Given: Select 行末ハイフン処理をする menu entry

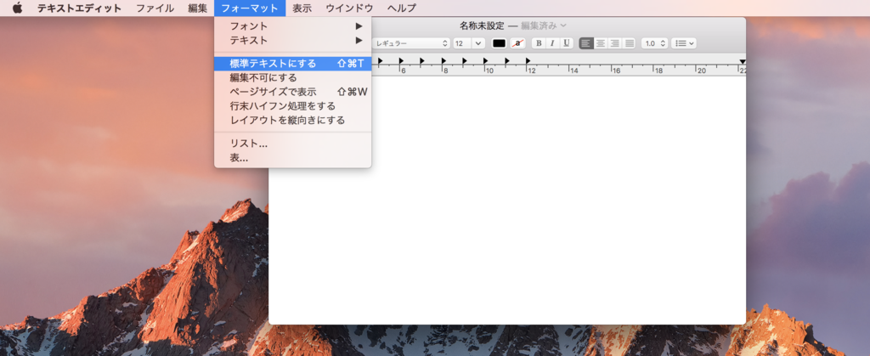Looking at the screenshot, I should [x=293, y=106].
